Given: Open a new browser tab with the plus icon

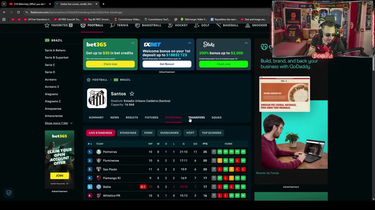Looking at the screenshot, I should (103, 4).
